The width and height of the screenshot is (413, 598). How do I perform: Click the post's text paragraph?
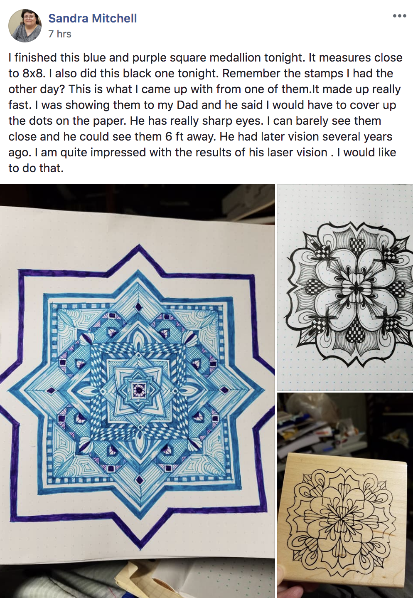(x=206, y=113)
